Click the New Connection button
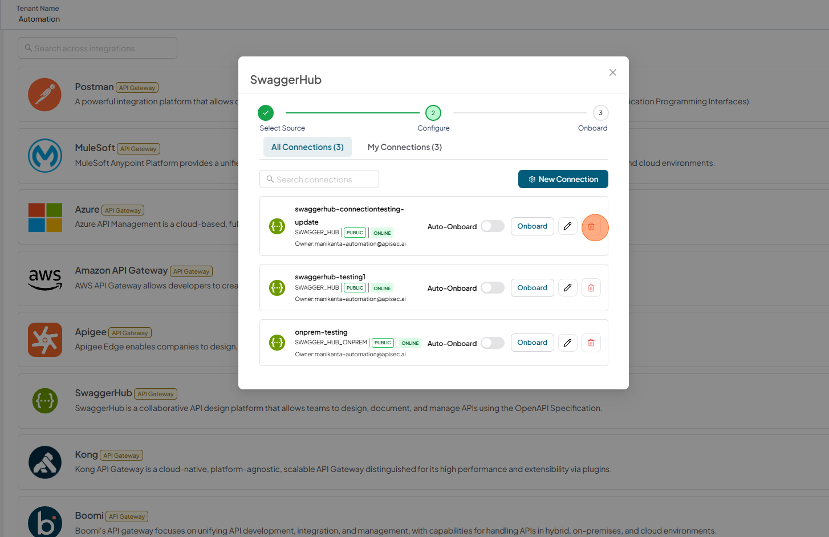Viewport: 829px width, 537px height. point(563,179)
